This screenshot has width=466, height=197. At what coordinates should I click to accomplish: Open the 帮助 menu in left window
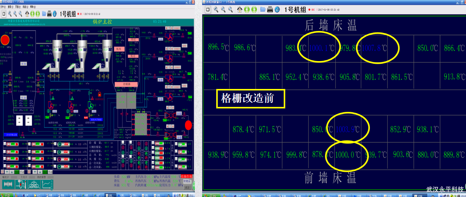(33, 7)
